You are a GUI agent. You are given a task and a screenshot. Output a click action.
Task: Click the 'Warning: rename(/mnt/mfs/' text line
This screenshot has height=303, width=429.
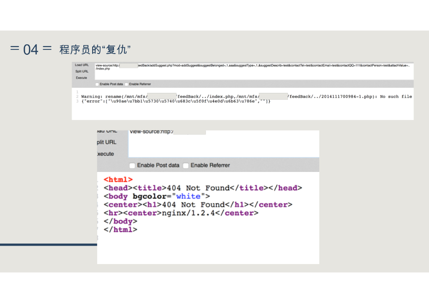pos(246,96)
